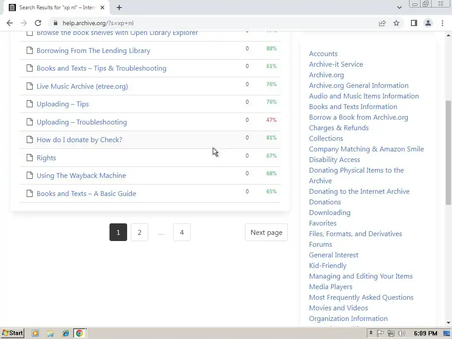Click the Next page button

(266, 232)
